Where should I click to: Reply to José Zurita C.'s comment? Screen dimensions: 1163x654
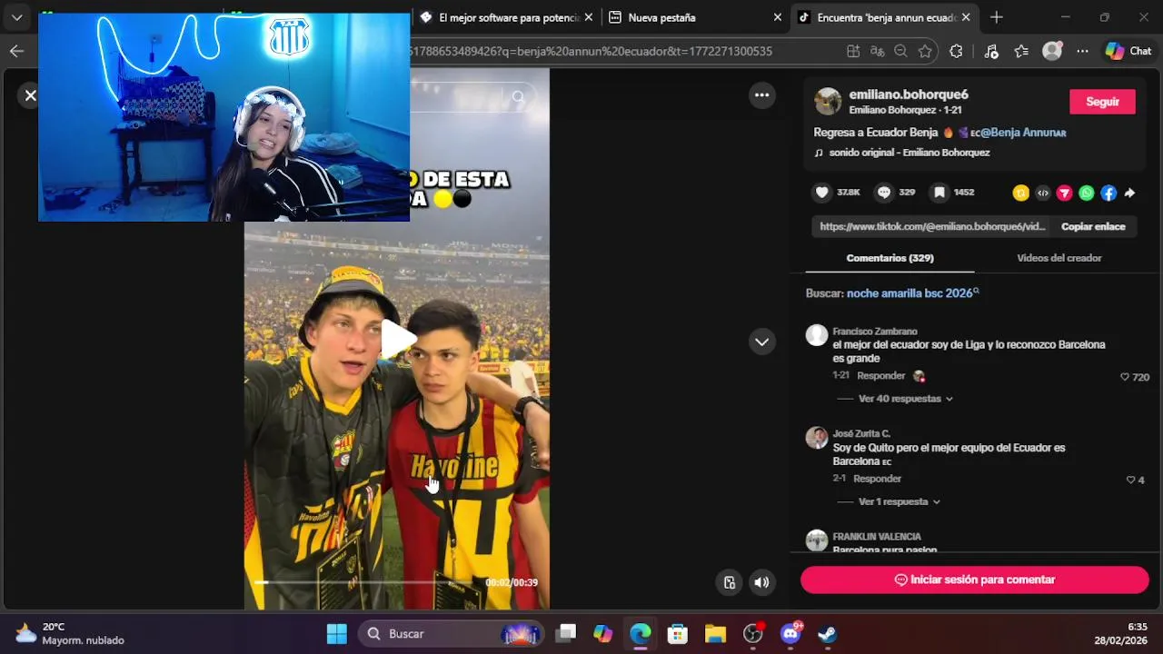coord(877,479)
